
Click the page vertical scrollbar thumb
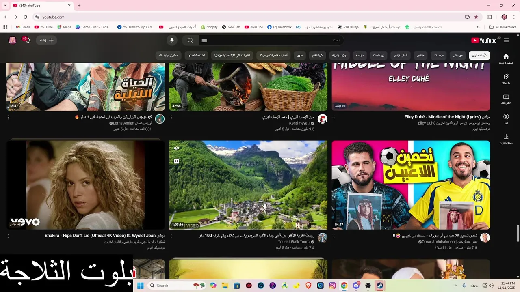click(x=518, y=234)
